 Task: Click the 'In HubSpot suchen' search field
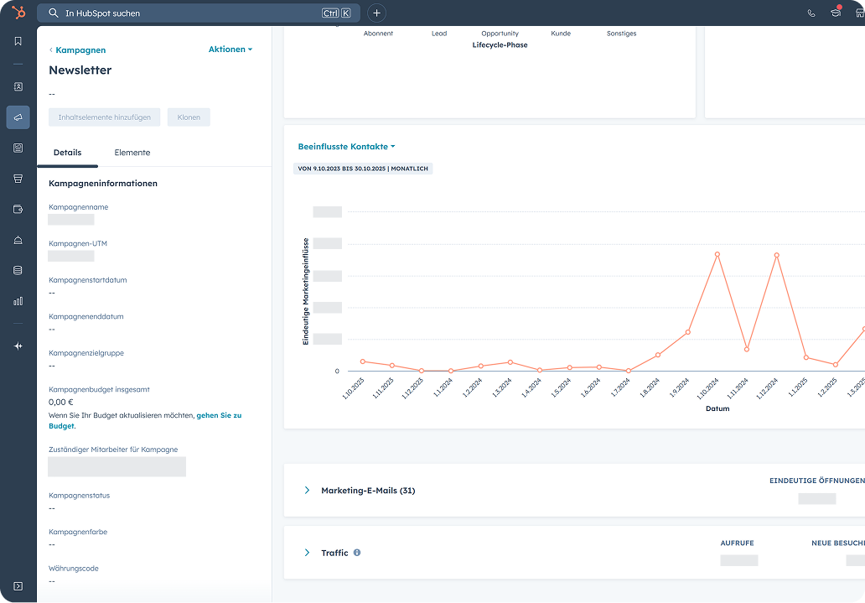coord(189,13)
